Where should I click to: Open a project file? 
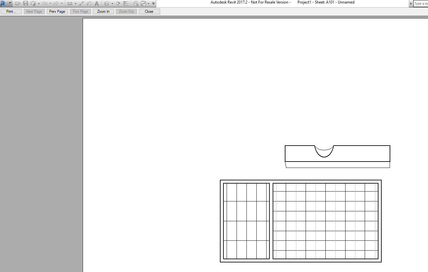click(18, 3)
